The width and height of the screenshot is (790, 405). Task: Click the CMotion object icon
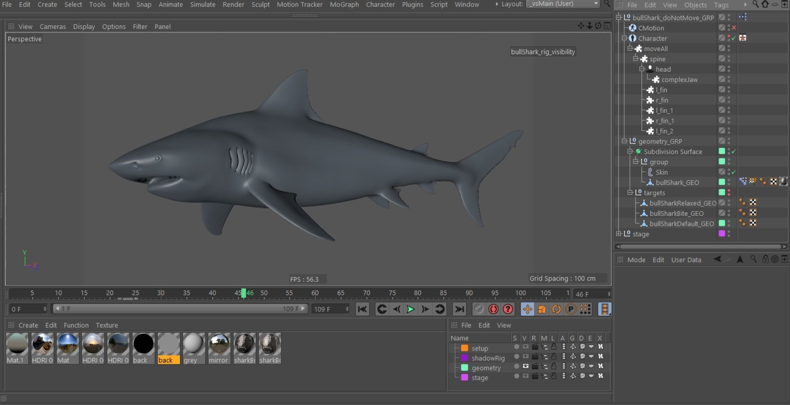(632, 28)
